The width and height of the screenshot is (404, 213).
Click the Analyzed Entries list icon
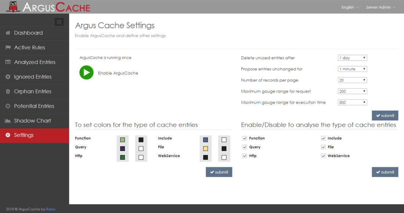pyautogui.click(x=8, y=62)
